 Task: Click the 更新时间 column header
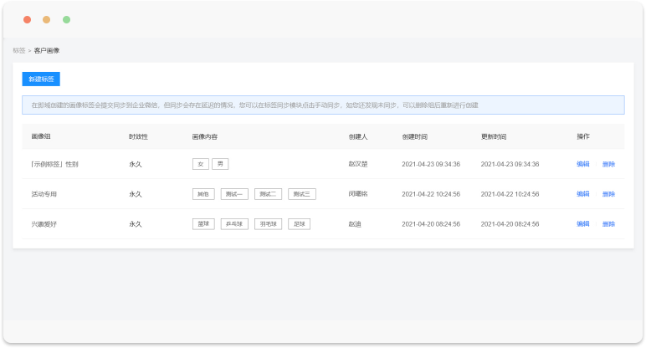point(494,136)
